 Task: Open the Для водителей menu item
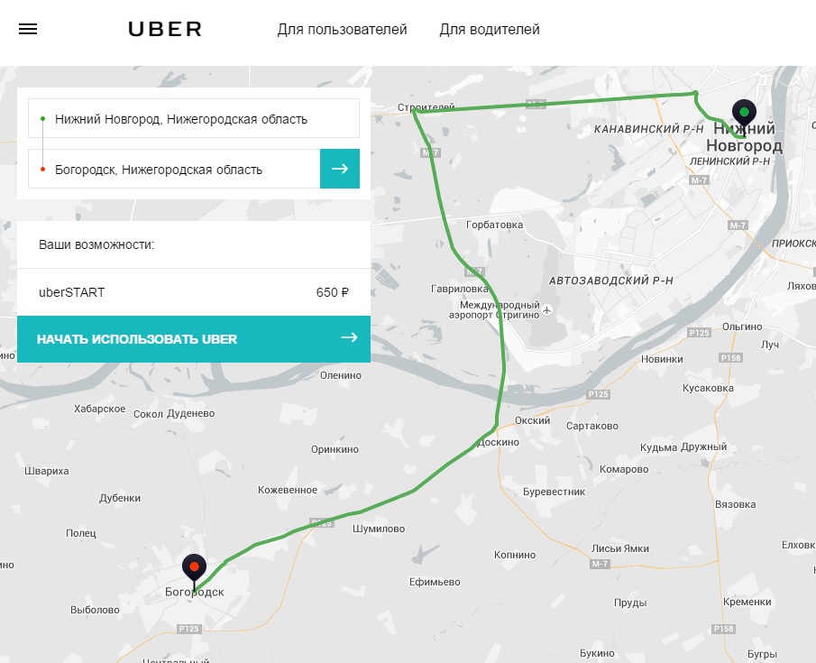(x=490, y=30)
